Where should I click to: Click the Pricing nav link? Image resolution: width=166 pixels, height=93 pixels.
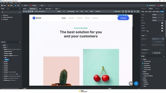[x=87, y=18]
